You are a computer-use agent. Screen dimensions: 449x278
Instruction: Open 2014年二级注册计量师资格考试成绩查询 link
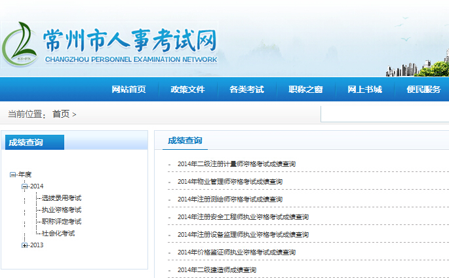pyautogui.click(x=237, y=164)
